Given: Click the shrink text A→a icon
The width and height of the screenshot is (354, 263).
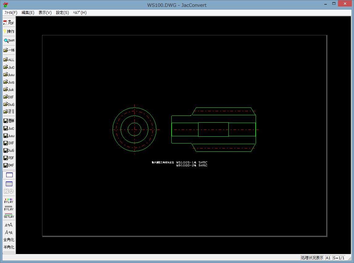Looking at the screenshot, I should [x=9, y=232].
